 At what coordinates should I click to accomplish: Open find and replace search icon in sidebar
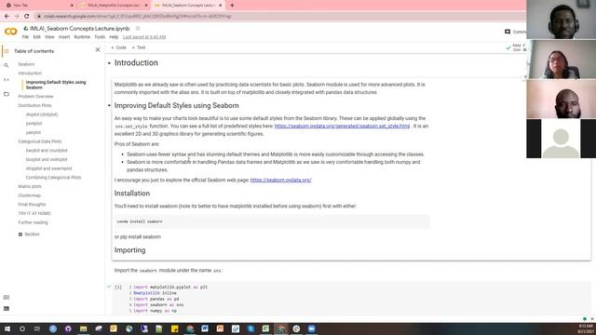point(7,65)
